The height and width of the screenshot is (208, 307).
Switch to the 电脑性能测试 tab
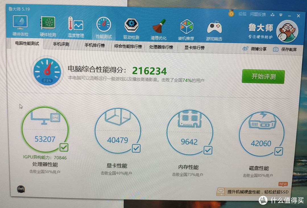(27, 43)
